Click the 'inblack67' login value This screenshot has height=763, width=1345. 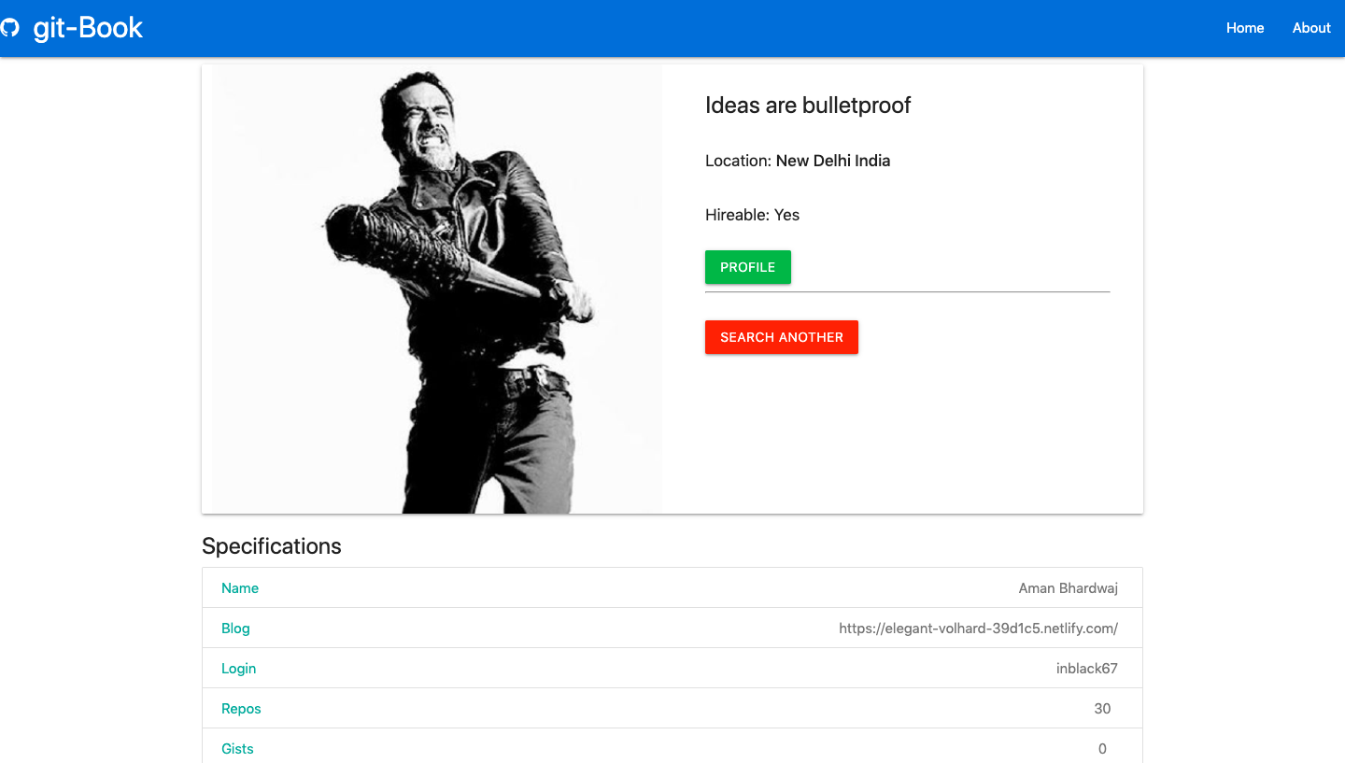click(x=1087, y=669)
